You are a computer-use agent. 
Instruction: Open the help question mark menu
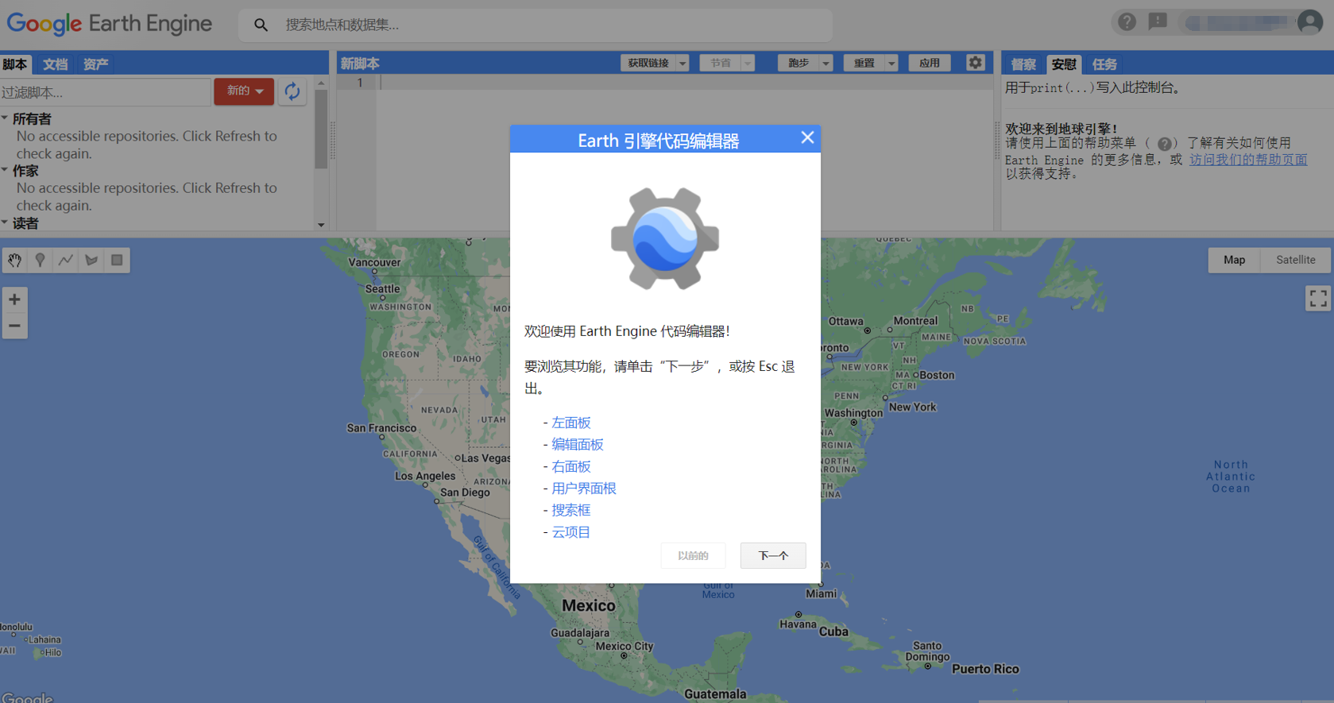tap(1127, 21)
